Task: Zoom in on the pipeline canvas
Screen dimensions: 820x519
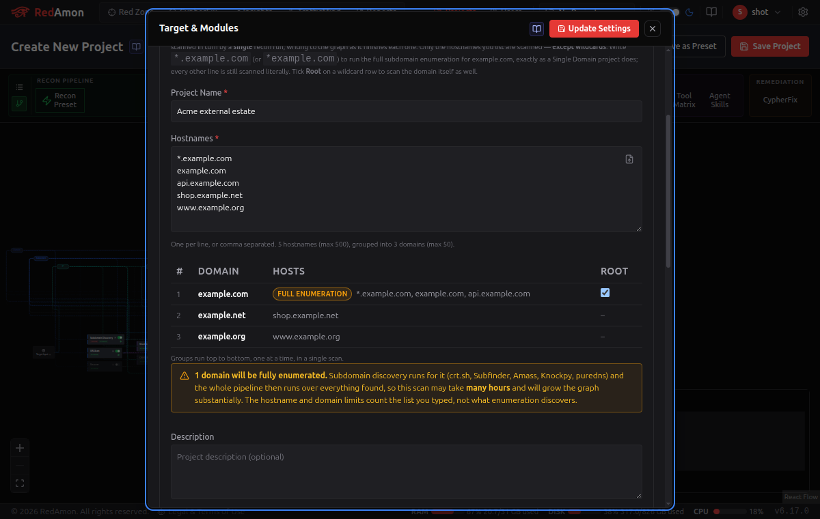Action: point(20,448)
